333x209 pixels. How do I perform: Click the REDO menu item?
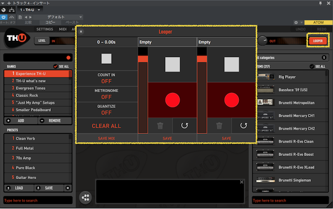(322, 29)
